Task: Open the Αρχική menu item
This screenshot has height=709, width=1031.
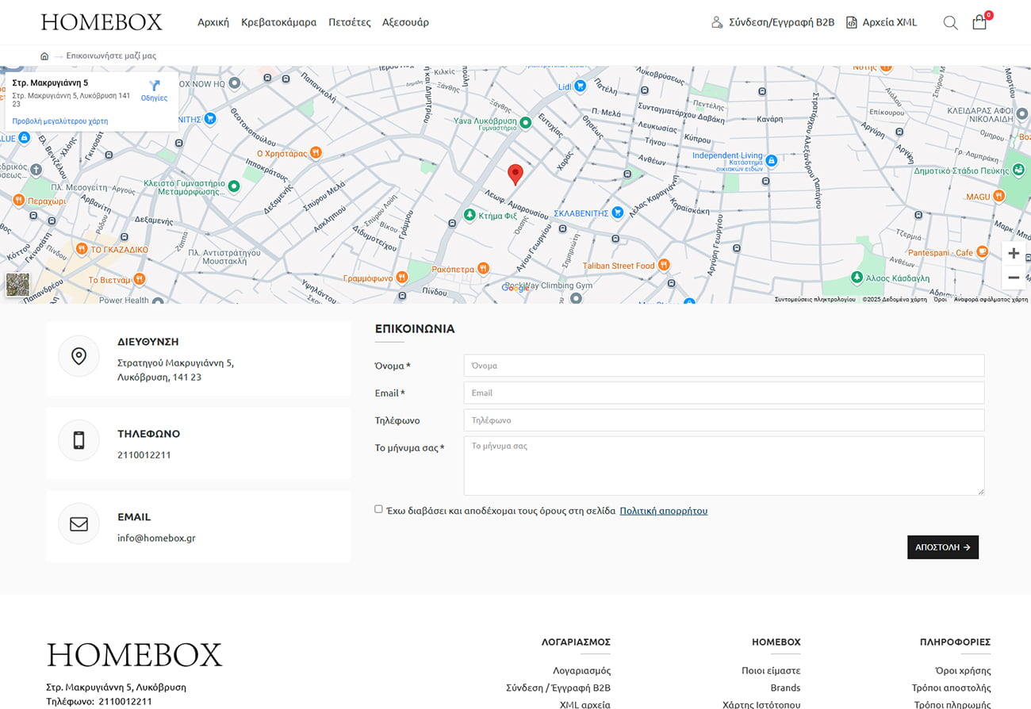Action: (x=213, y=22)
